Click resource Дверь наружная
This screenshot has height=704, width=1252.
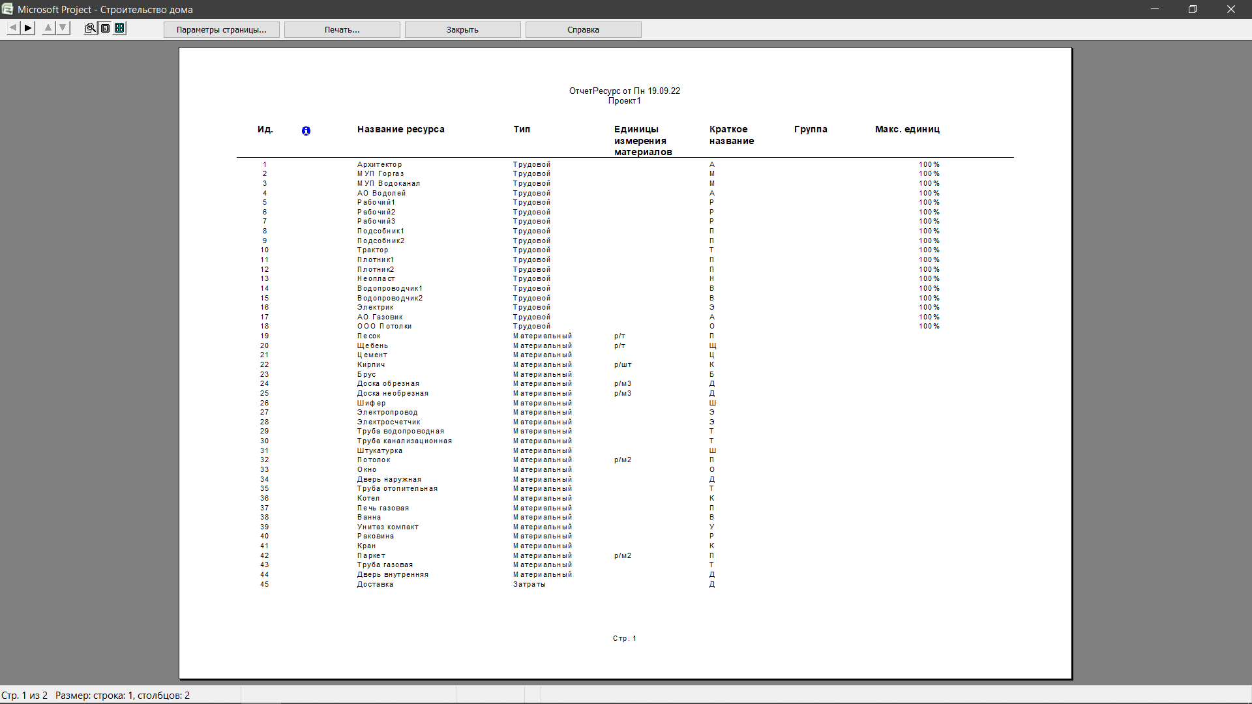click(389, 480)
